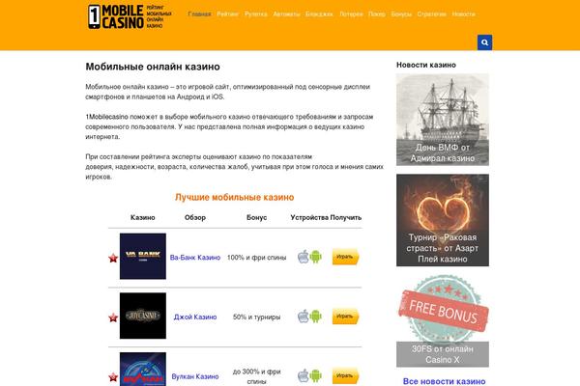Click the red star beside Джой Казино

[x=113, y=317]
